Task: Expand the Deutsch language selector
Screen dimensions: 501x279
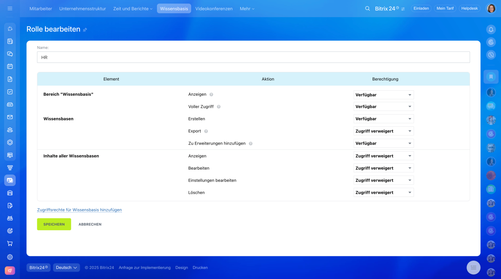Action: tap(66, 268)
